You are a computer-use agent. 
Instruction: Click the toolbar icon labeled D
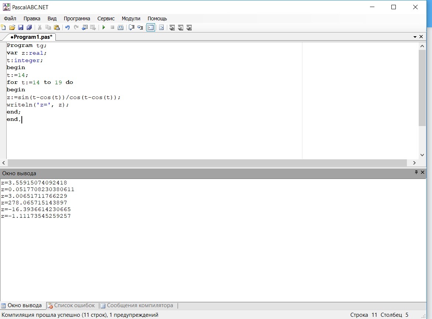172,28
